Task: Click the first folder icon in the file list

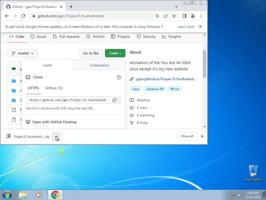Action: coord(14,81)
